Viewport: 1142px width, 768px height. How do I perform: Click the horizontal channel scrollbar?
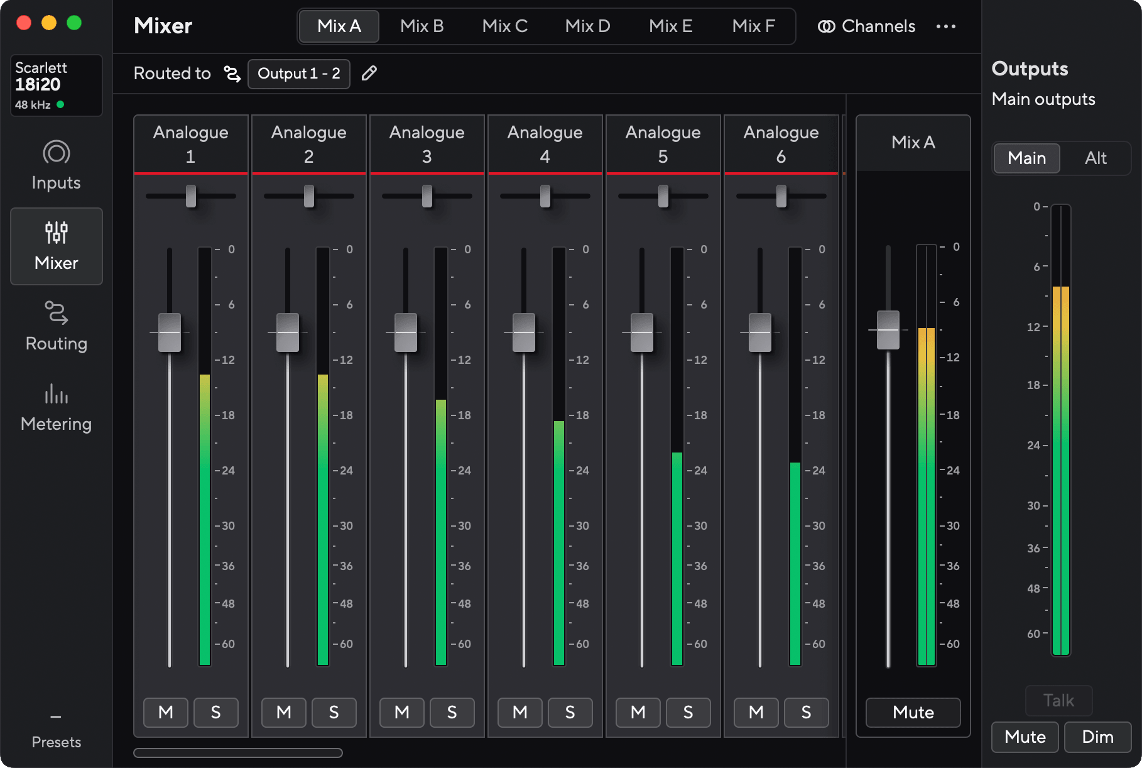(238, 753)
